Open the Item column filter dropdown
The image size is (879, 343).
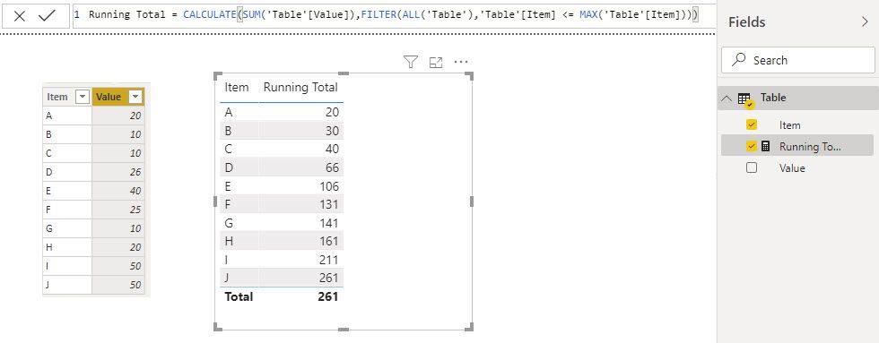click(83, 97)
